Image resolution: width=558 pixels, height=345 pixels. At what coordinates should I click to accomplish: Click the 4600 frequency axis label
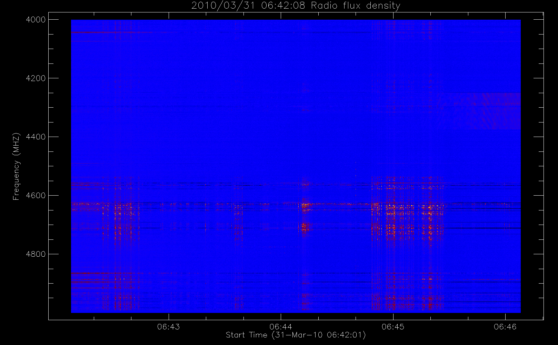coord(36,196)
